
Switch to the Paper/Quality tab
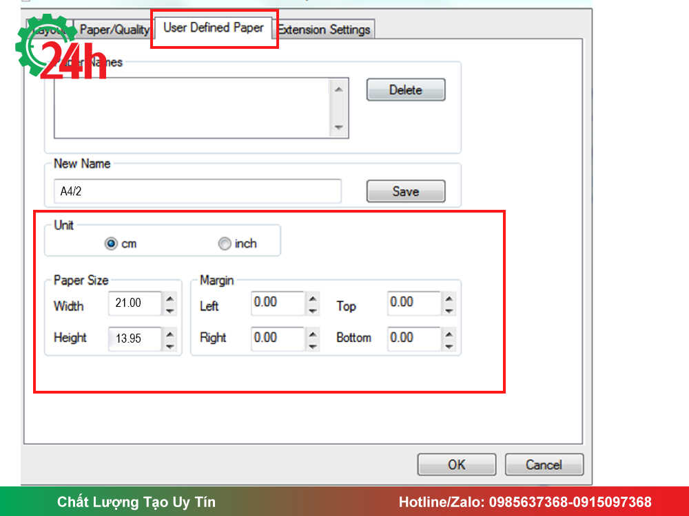[114, 30]
